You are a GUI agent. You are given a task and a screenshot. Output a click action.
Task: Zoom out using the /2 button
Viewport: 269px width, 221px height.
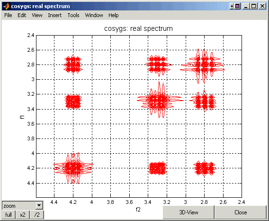tap(37, 215)
